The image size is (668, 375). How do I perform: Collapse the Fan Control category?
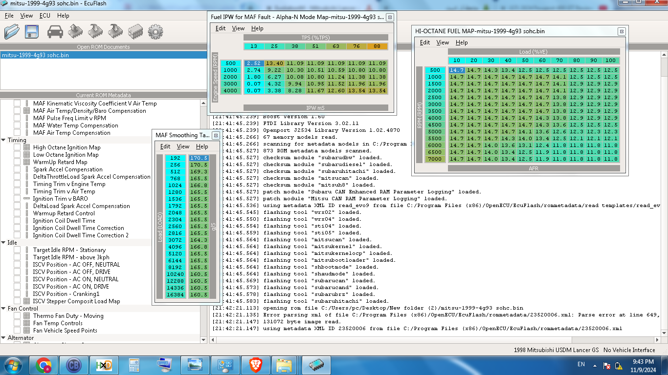pyautogui.click(x=3, y=309)
